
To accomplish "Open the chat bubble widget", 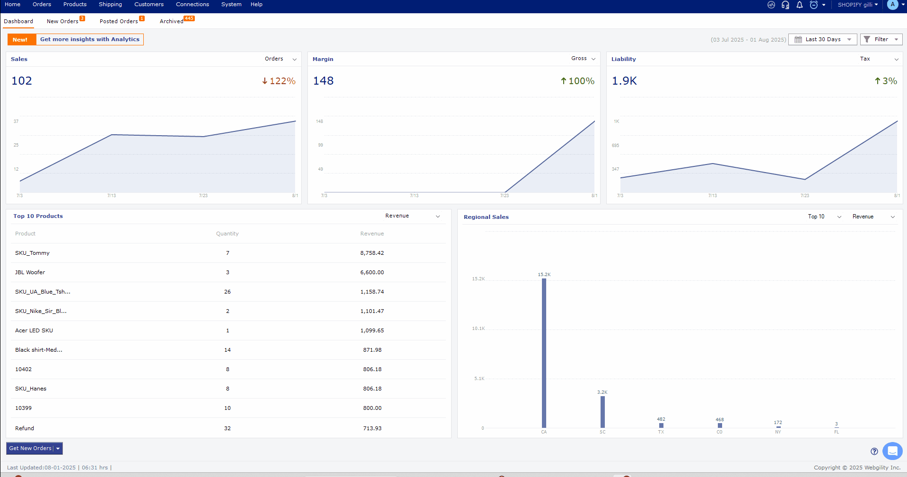I will (892, 451).
